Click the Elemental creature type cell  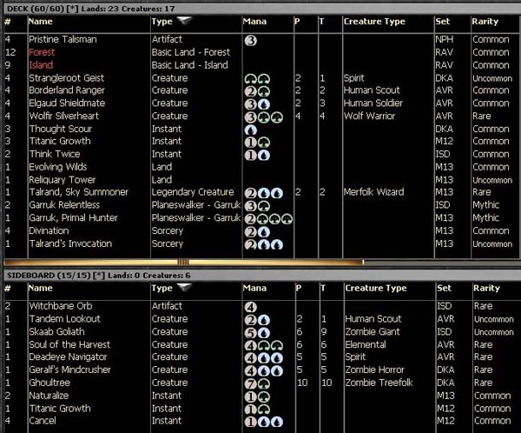(x=366, y=344)
